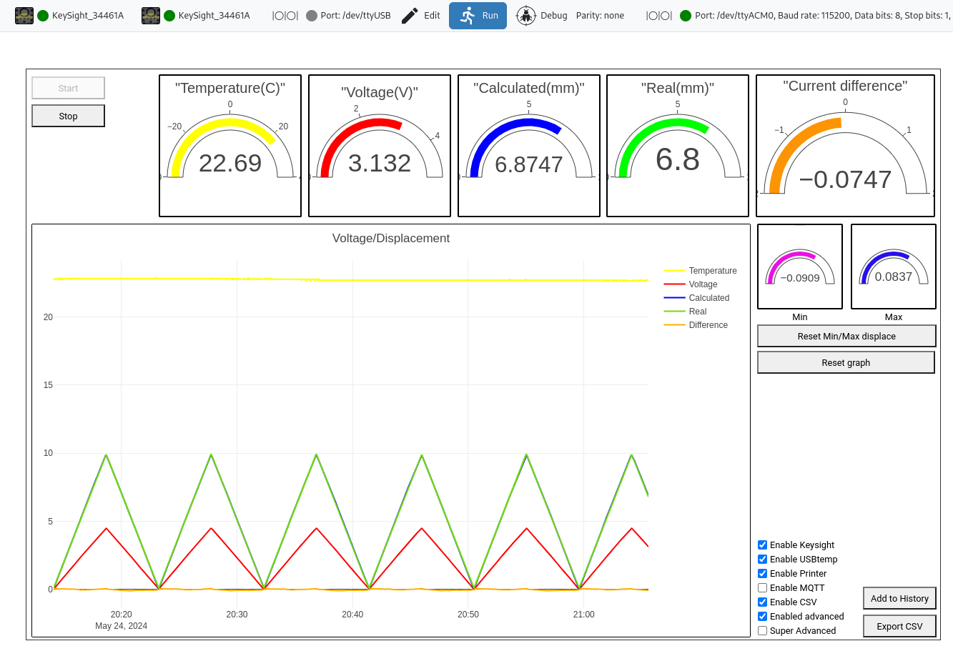Image resolution: width=953 pixels, height=656 pixels.
Task: Toggle the Difference legend entry
Action: pyautogui.click(x=696, y=325)
